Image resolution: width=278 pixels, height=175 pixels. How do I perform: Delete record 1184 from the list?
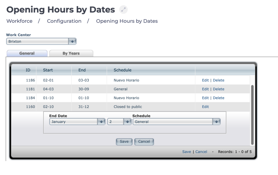point(219,98)
